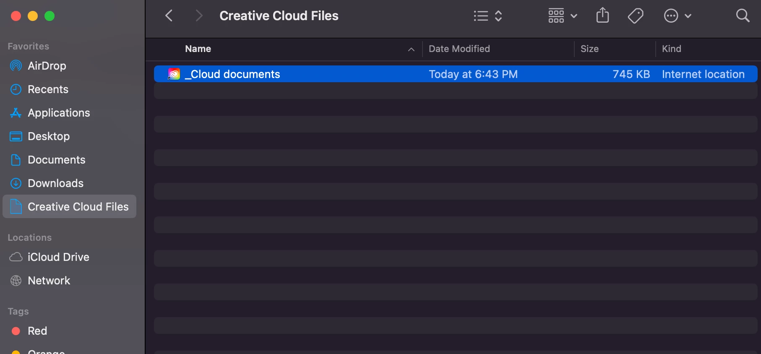
Task: Open Recents in the sidebar
Action: (69, 89)
